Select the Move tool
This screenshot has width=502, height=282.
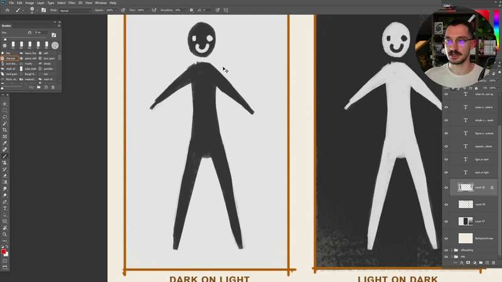click(5, 104)
